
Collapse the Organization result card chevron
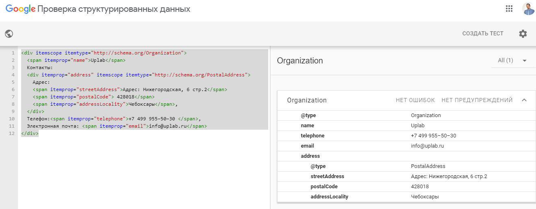524,100
